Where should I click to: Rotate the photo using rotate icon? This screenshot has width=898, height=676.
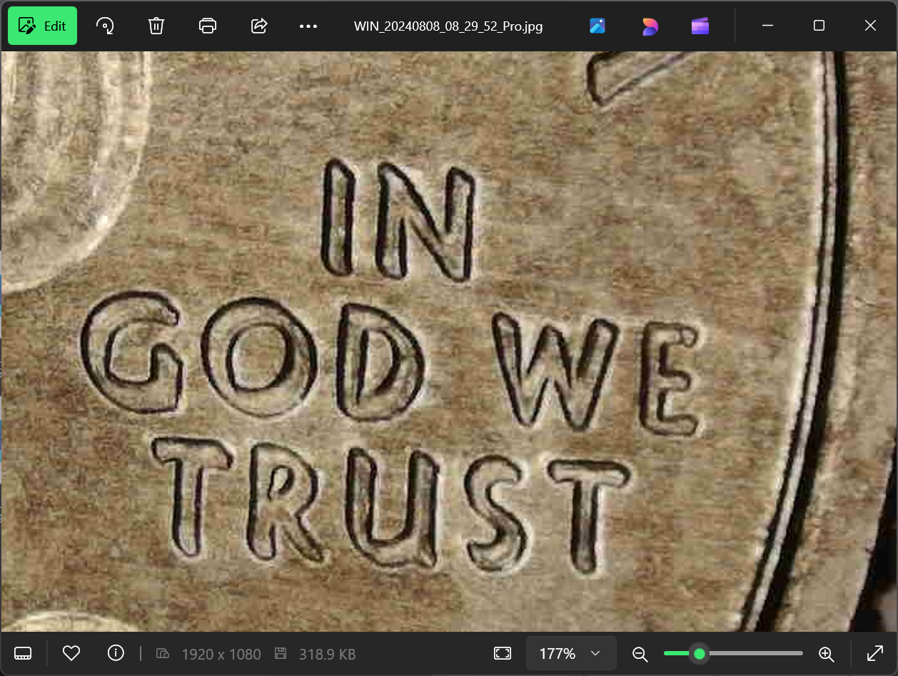[105, 26]
